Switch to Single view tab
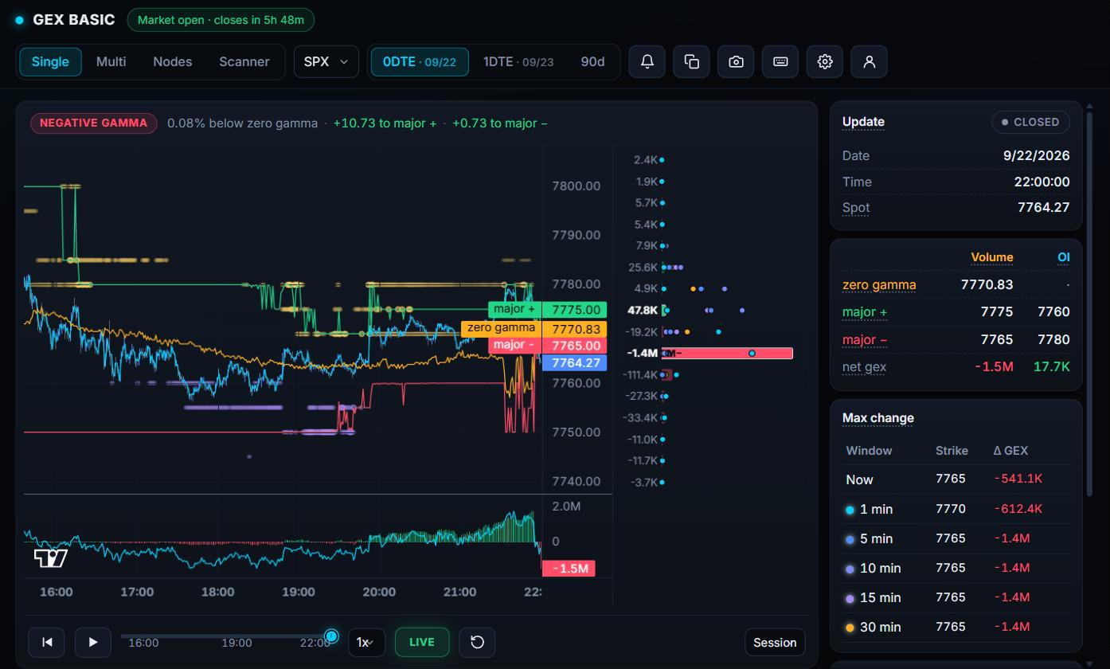 [50, 61]
